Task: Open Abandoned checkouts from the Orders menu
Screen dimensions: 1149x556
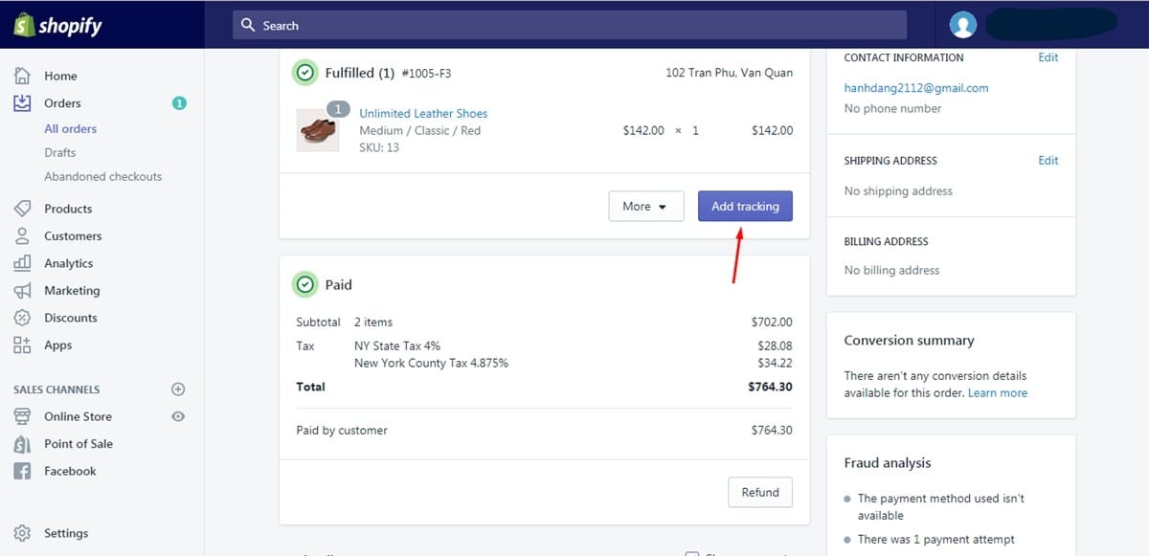Action: [x=101, y=176]
